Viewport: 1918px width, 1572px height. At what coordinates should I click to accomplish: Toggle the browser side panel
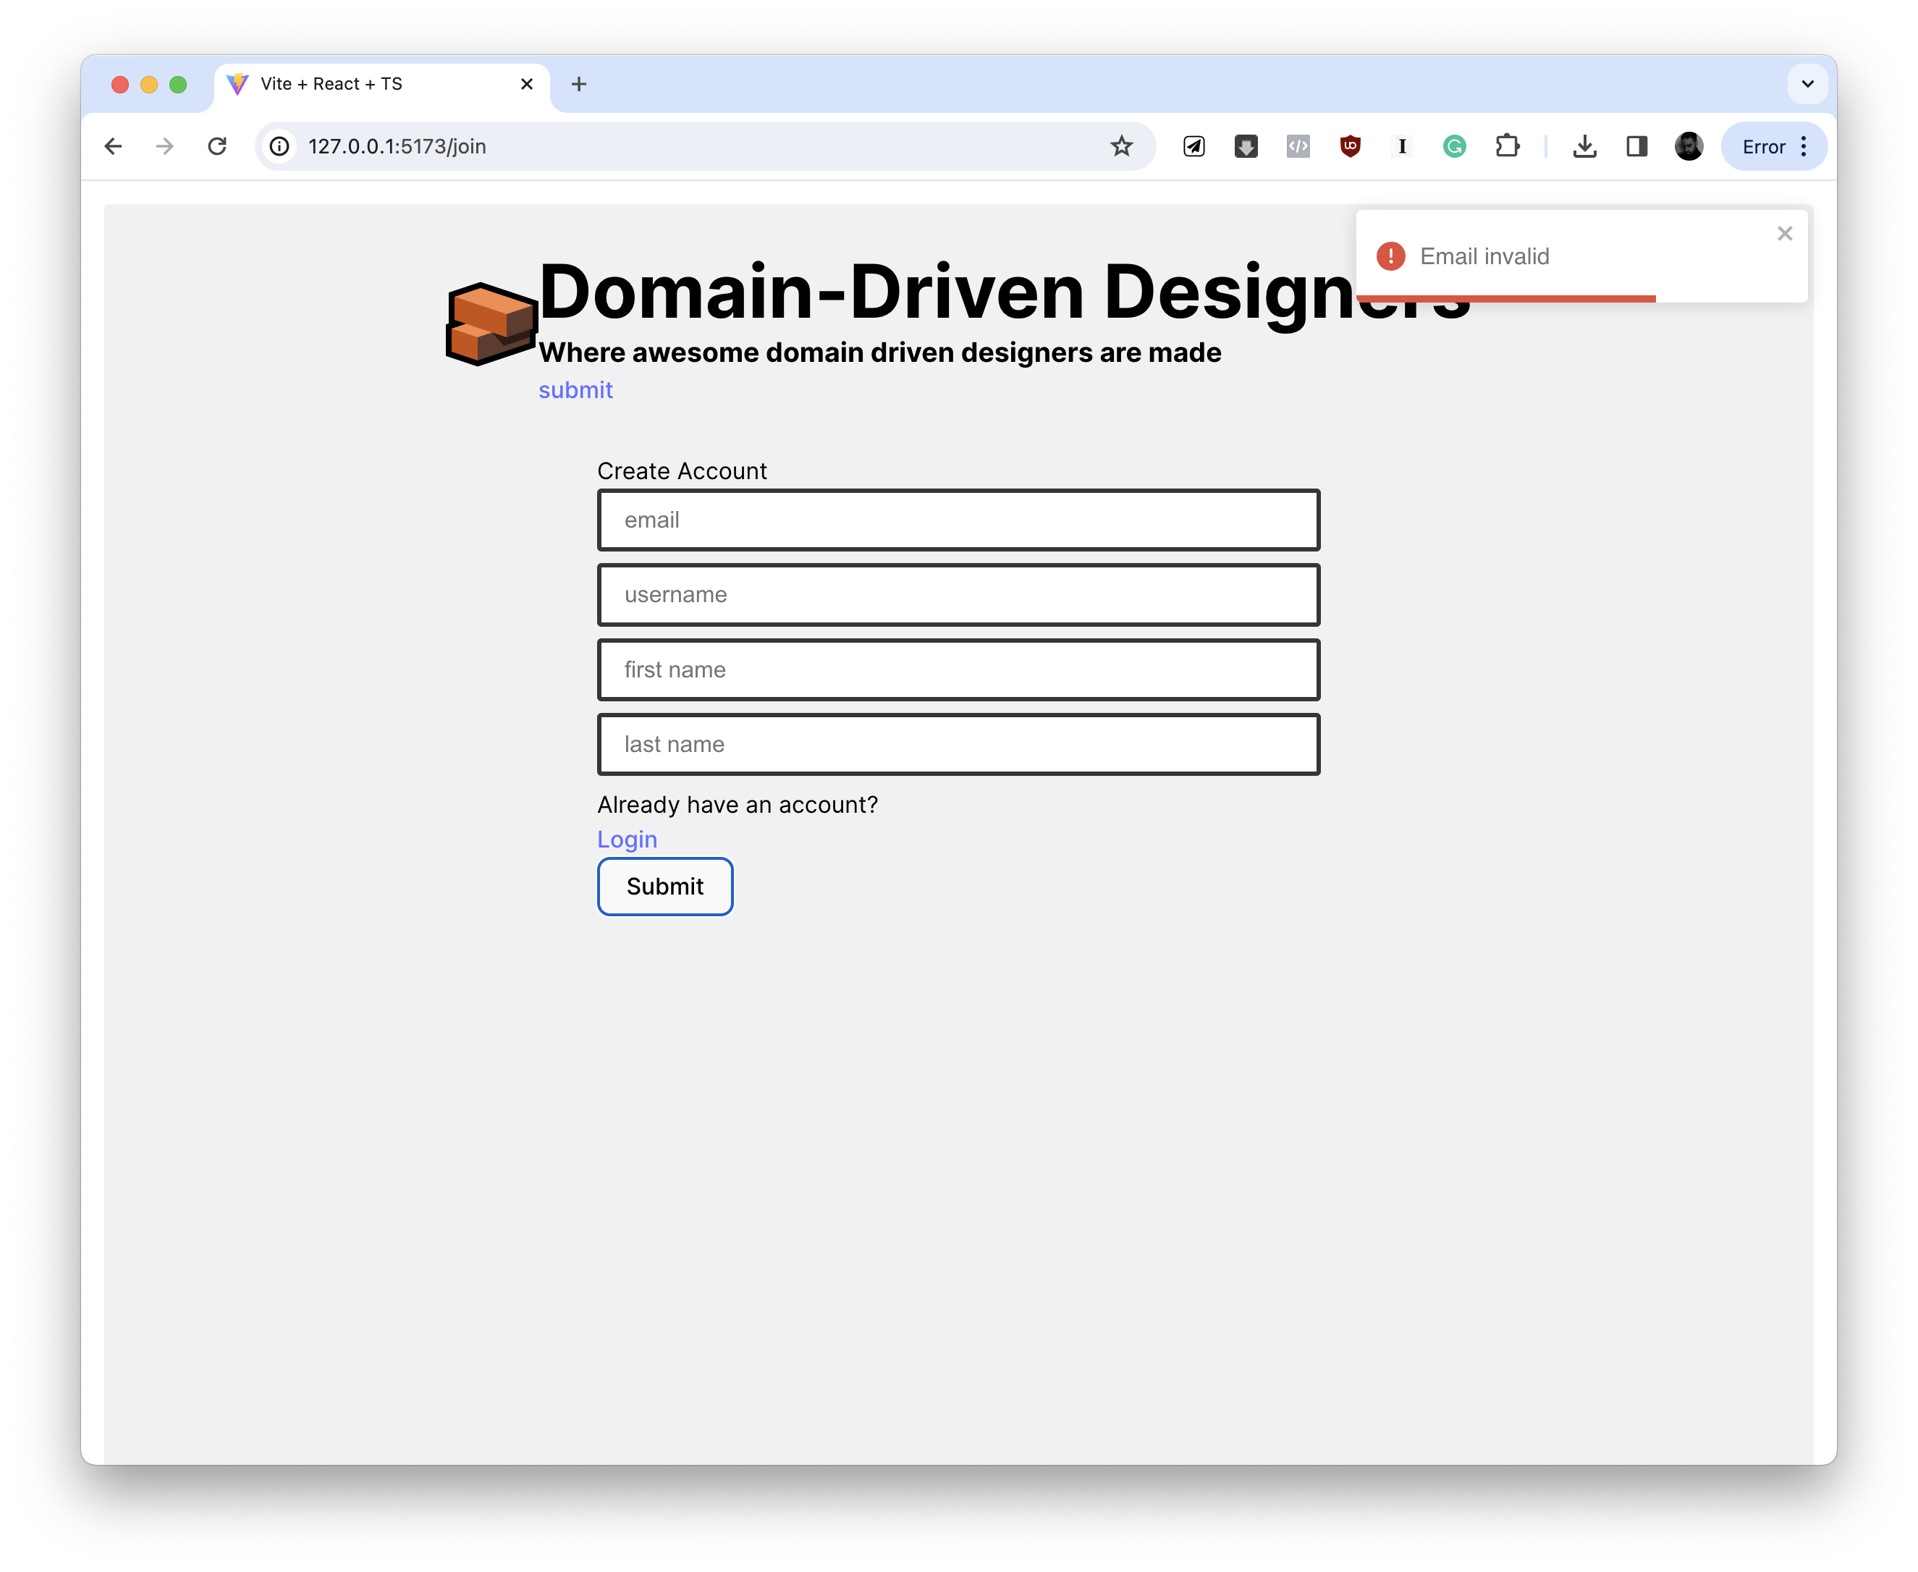[1636, 147]
